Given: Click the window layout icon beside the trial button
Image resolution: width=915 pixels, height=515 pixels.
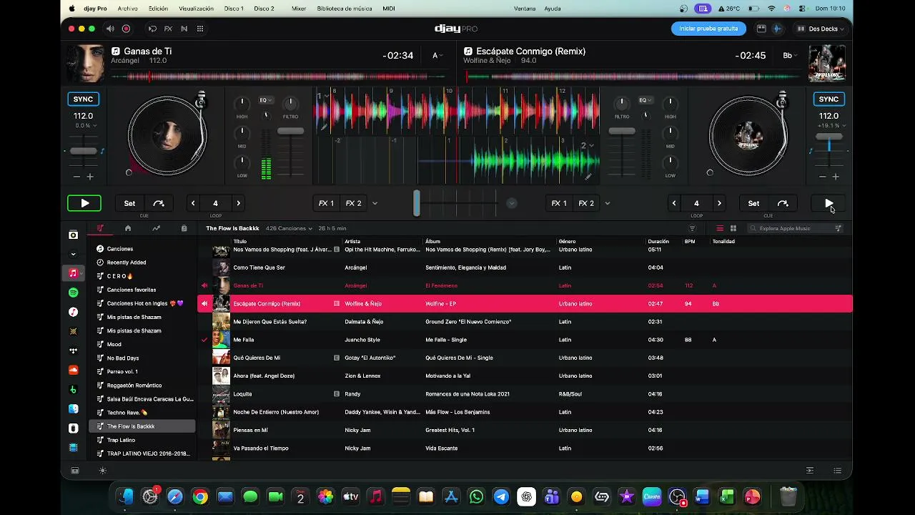Looking at the screenshot, I should (761, 29).
